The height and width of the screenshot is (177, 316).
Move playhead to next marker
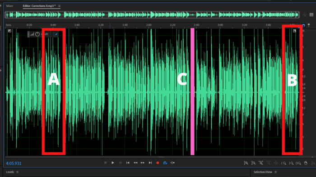click(150, 163)
